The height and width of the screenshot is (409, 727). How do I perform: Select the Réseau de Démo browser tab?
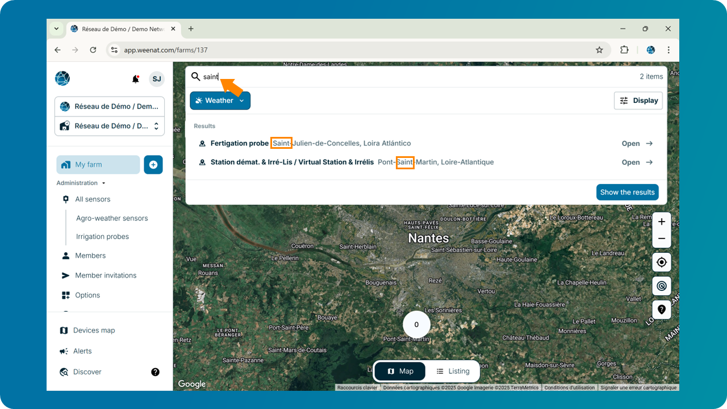point(123,29)
